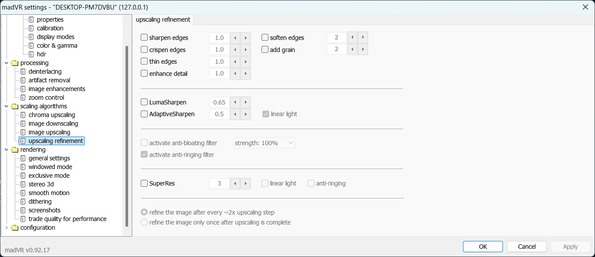The width and height of the screenshot is (595, 257).
Task: Increase soften edges value with right arrow
Action: point(363,38)
